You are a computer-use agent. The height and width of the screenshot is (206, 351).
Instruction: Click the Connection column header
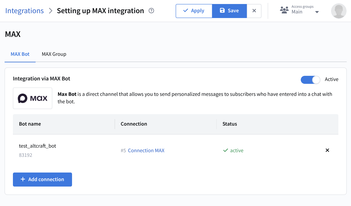coord(134,124)
